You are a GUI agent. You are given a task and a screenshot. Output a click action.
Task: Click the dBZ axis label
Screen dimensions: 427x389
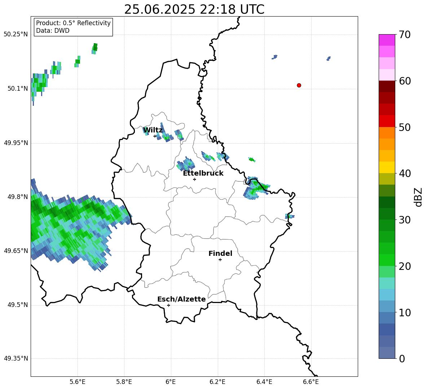click(x=418, y=197)
